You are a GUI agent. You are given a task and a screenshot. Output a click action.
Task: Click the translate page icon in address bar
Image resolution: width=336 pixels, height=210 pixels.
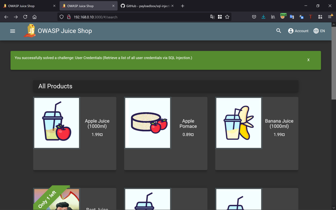[213, 17]
